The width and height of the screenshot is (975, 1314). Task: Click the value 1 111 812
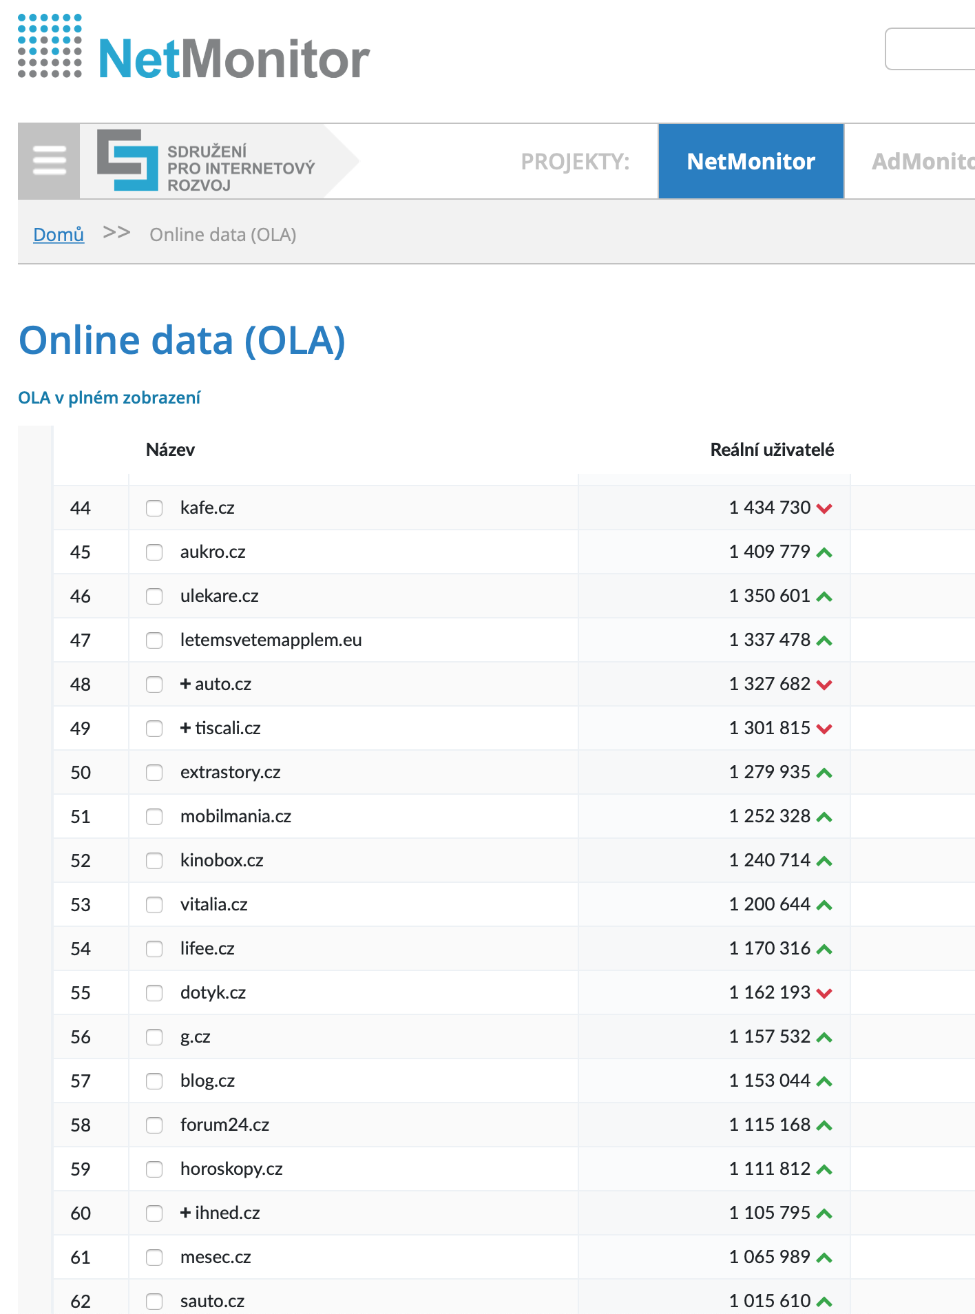[770, 1169]
